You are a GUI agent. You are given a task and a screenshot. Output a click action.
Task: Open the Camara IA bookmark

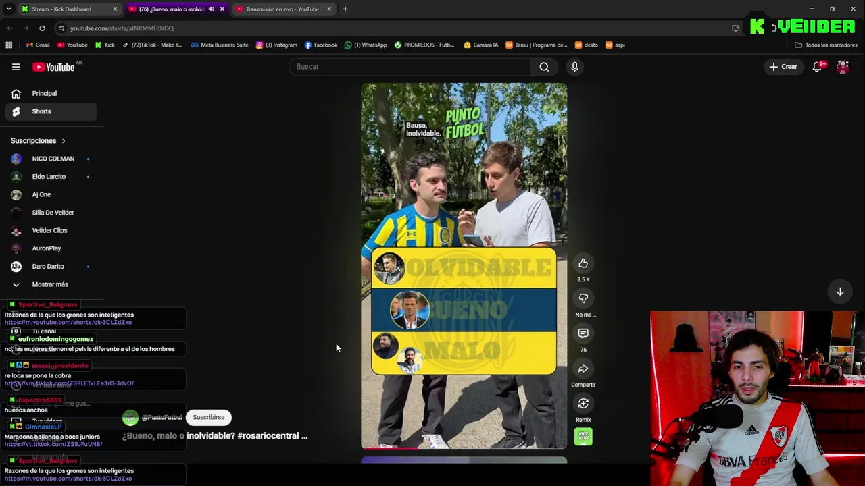(x=481, y=45)
